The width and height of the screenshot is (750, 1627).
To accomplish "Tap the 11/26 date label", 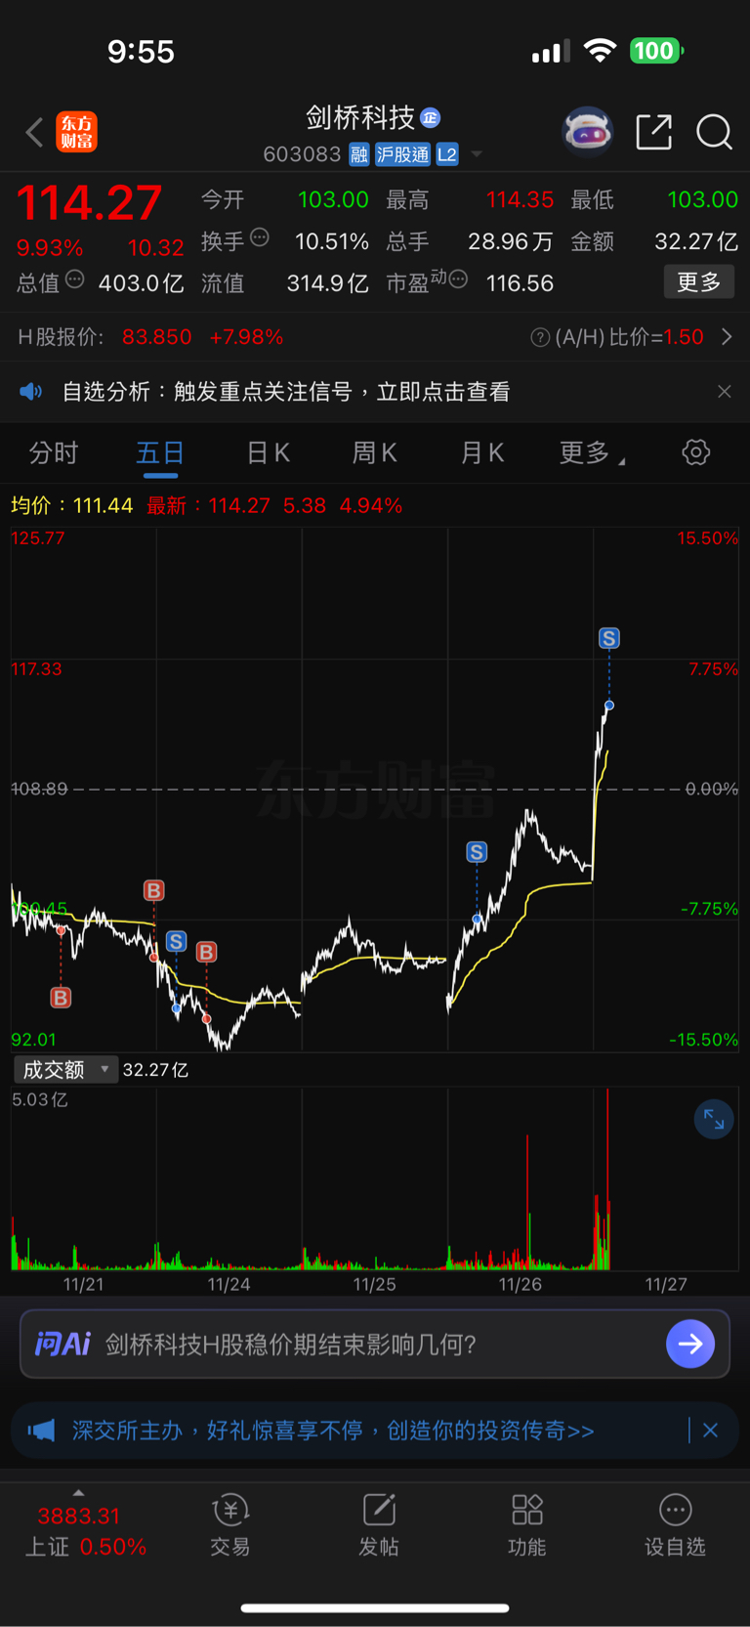I will (x=520, y=1284).
